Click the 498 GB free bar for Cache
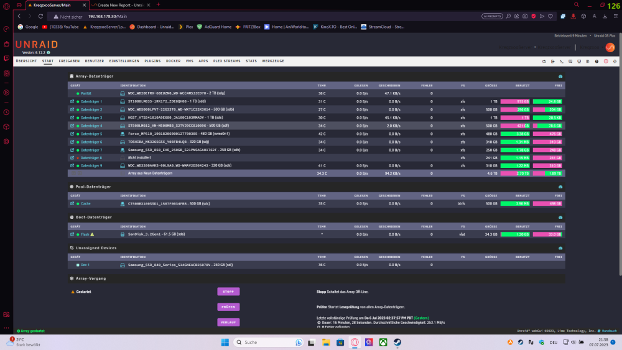Viewport: 622px width, 350px height. pos(547,204)
